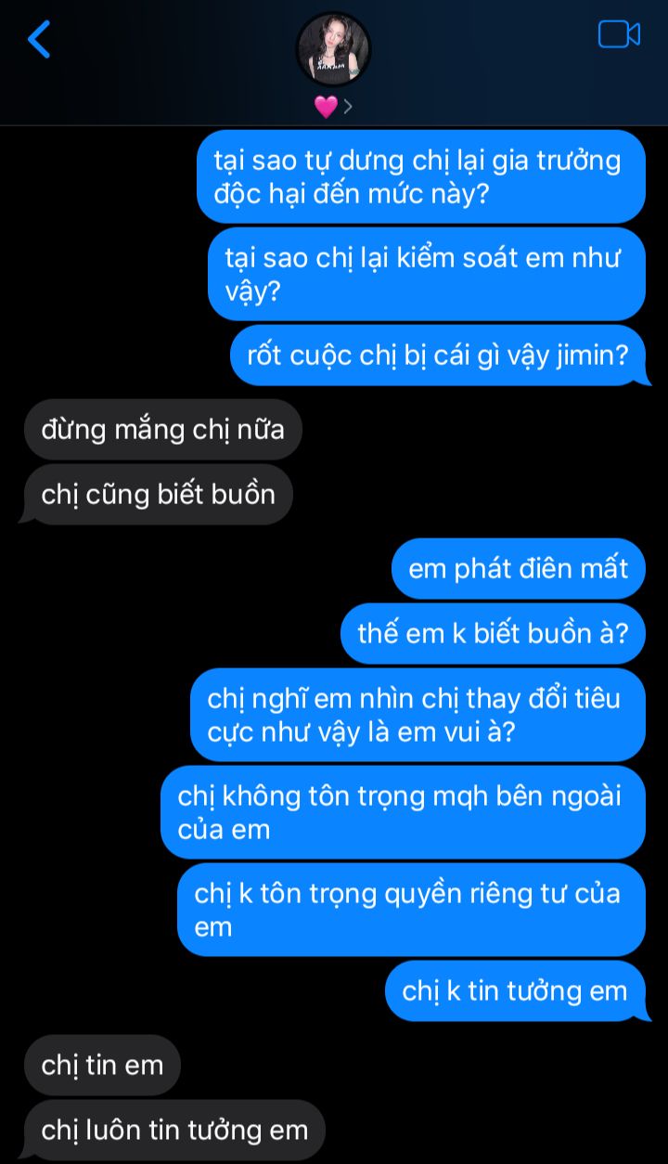This screenshot has width=668, height=1164.
Task: Tap message "thế em k biết buồn à?"
Action: (x=494, y=633)
